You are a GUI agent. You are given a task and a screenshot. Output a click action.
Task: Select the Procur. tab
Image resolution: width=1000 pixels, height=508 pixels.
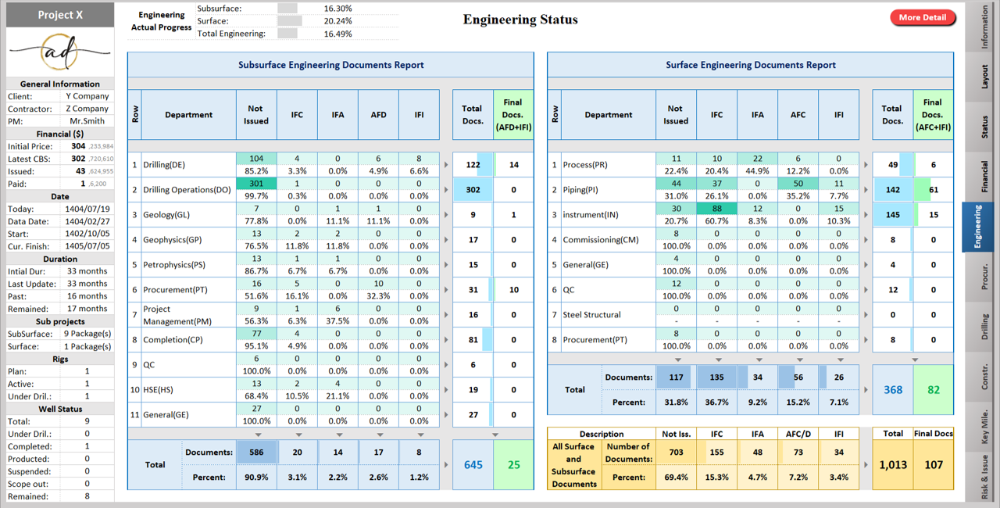(984, 277)
